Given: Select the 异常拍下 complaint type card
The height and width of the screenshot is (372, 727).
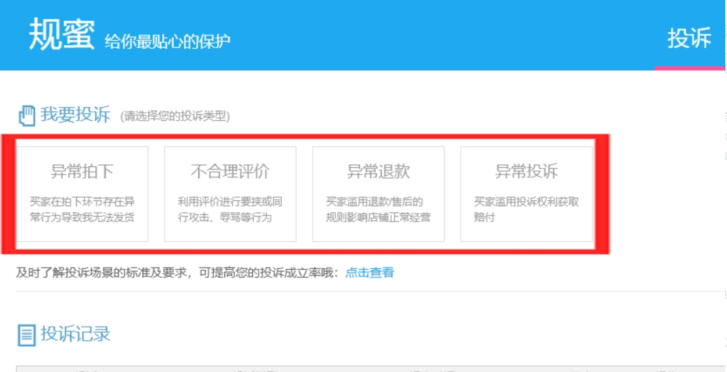Looking at the screenshot, I should pyautogui.click(x=82, y=194).
